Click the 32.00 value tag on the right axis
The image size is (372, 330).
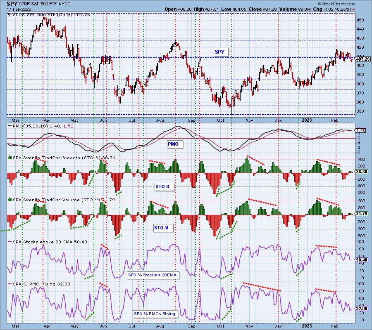(x=362, y=309)
